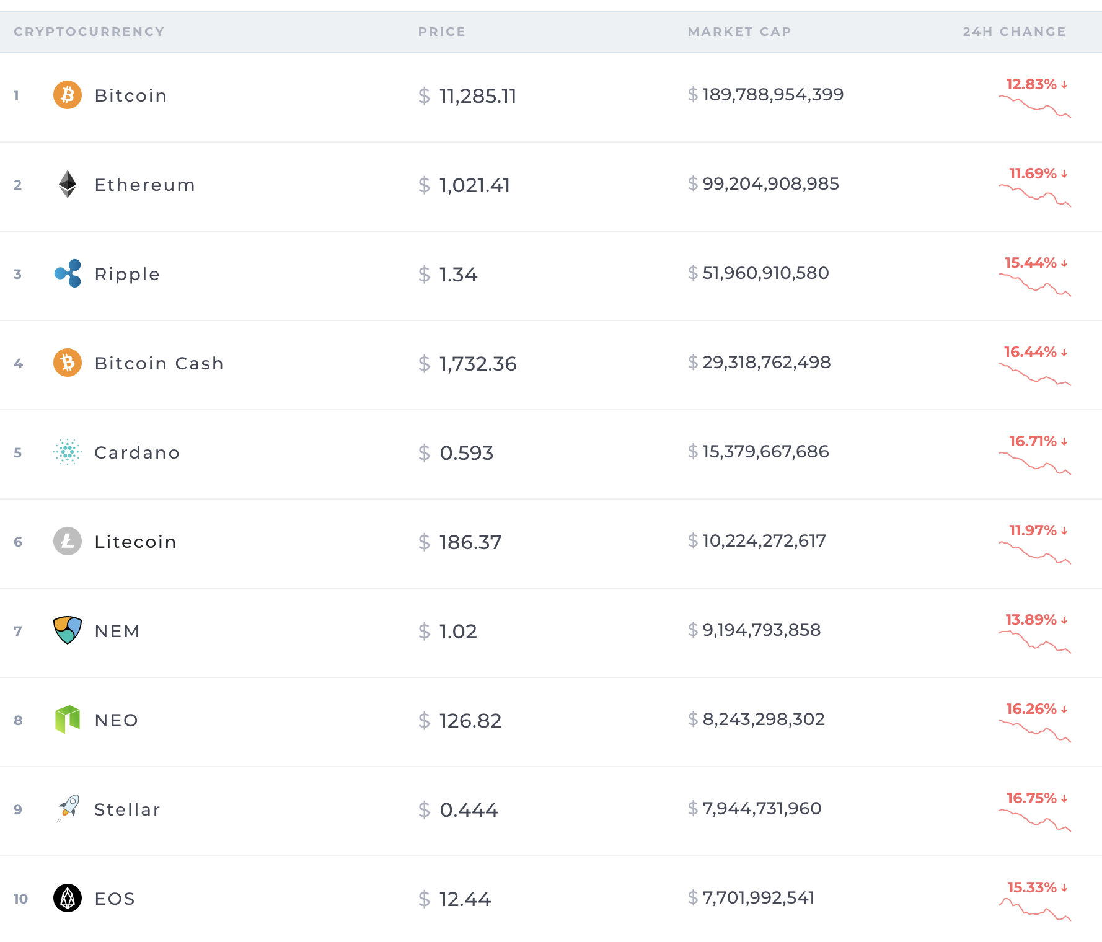Sort by the Market Cap column header
This screenshot has height=942, width=1102.
pyautogui.click(x=739, y=32)
